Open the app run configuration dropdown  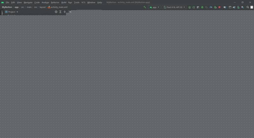[154, 7]
